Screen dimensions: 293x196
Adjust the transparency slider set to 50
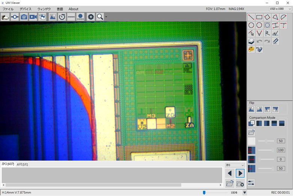(x=266, y=141)
